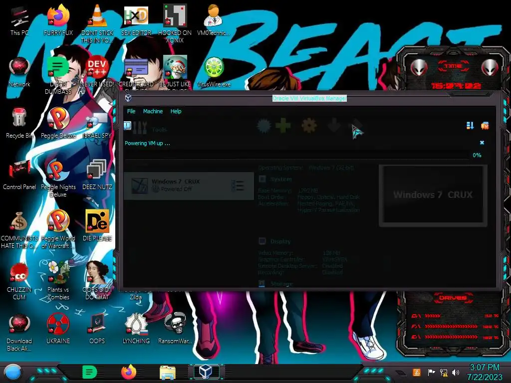Open Firefox from the taskbar
This screenshot has height=383, width=511.
click(129, 372)
